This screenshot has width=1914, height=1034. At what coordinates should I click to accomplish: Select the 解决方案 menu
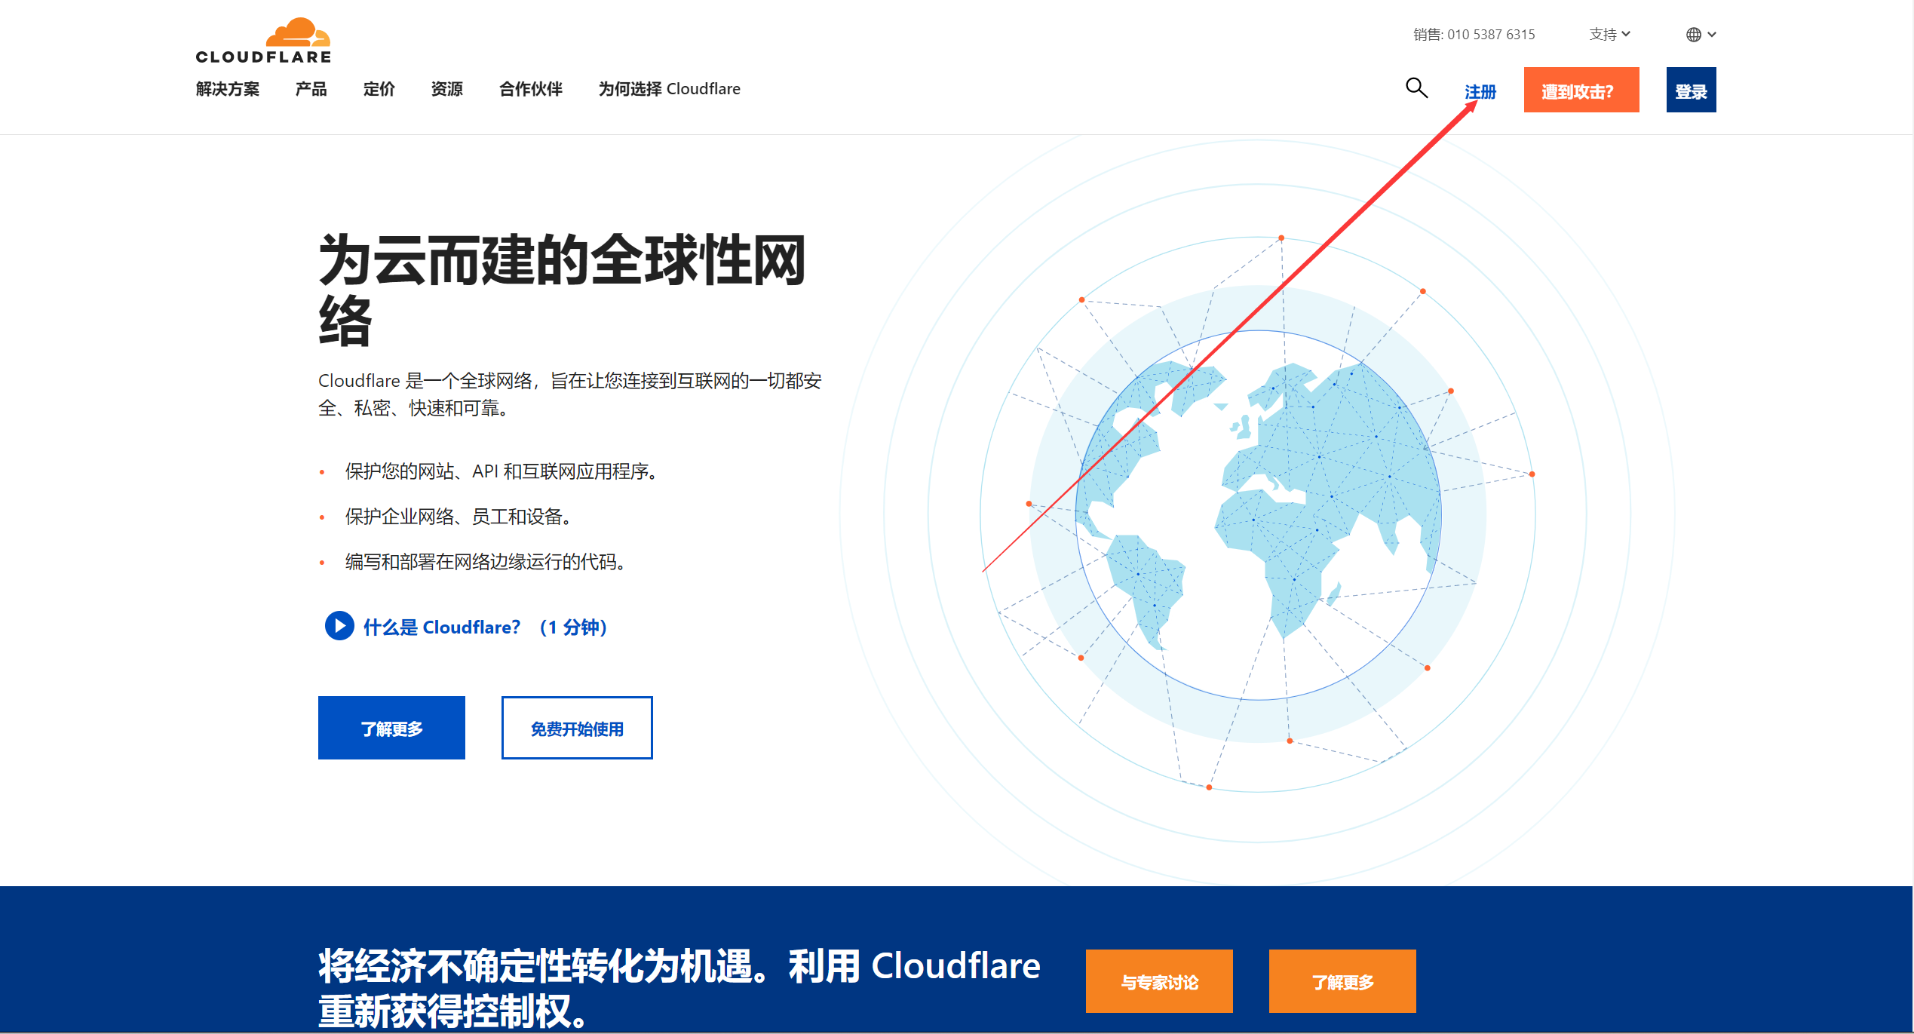(226, 89)
